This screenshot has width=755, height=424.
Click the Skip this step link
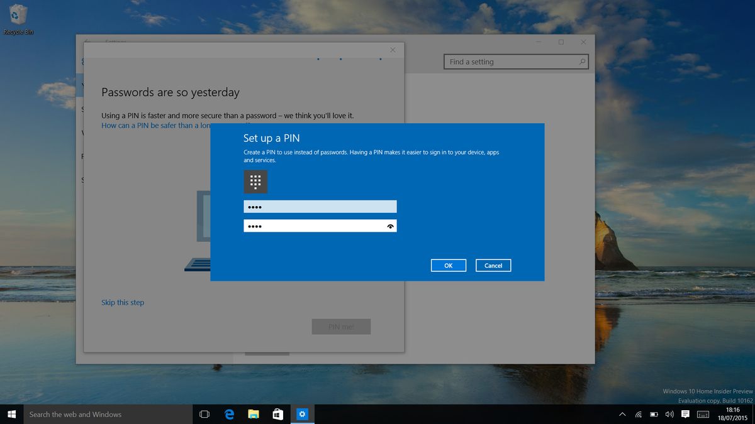[x=123, y=302]
